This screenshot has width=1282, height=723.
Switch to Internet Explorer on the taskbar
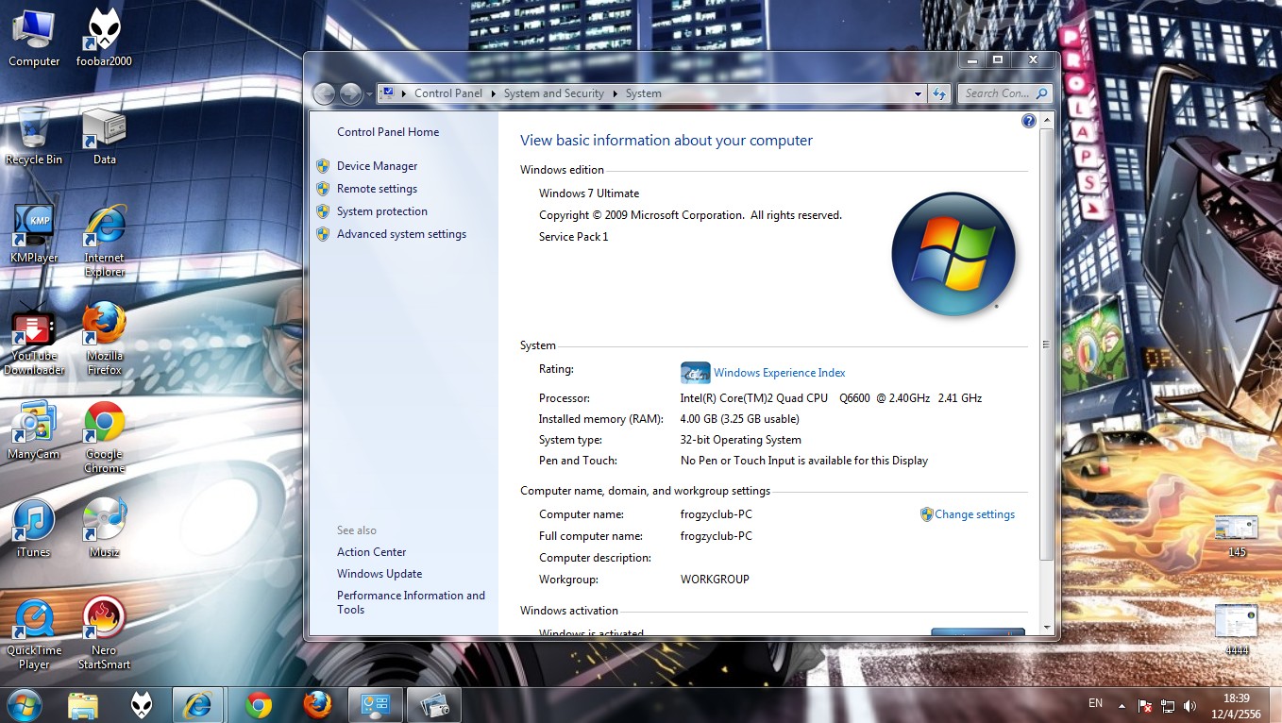(198, 705)
